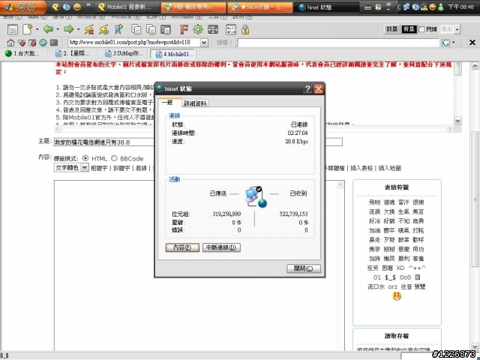Click the second copy pages icon
The image size is (480, 360).
point(151,29)
